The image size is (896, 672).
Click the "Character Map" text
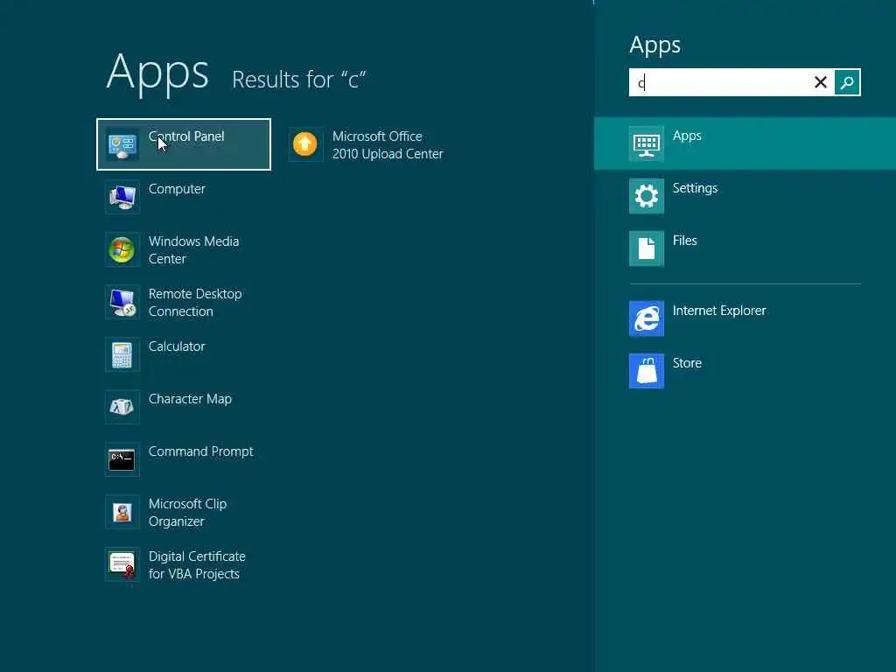(190, 399)
